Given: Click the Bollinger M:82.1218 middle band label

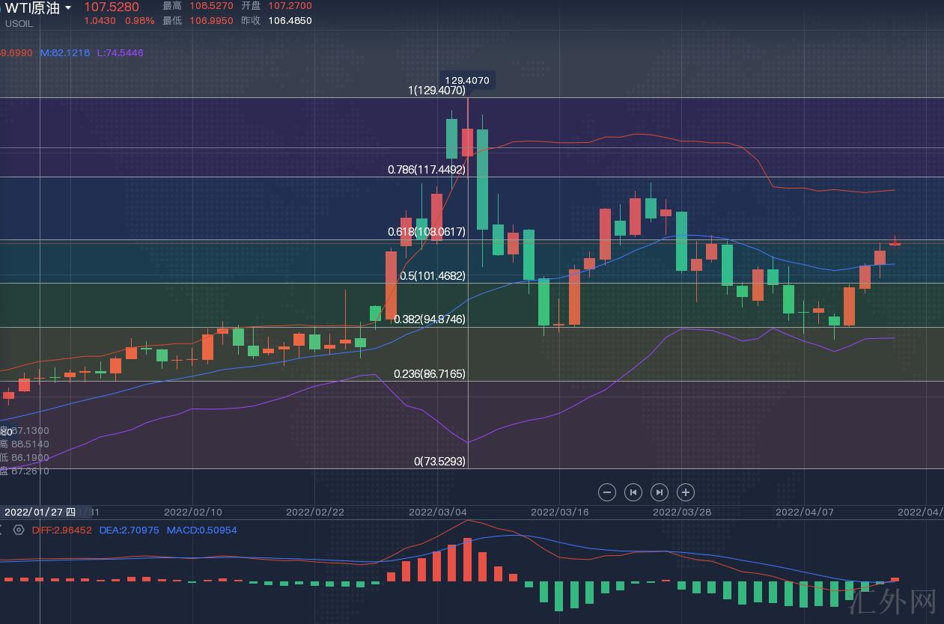Looking at the screenshot, I should tap(64, 53).
